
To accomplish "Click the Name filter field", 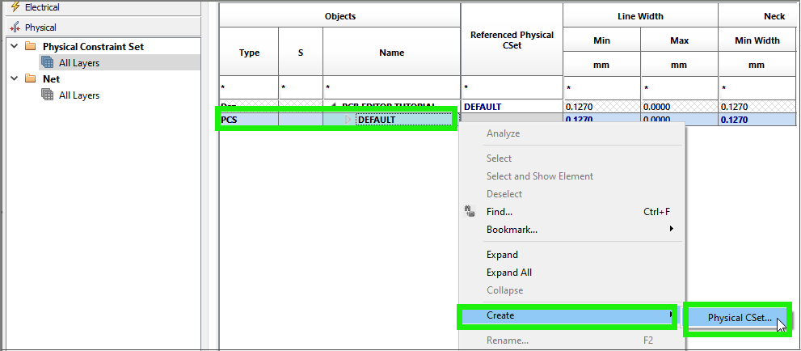I will (392, 88).
